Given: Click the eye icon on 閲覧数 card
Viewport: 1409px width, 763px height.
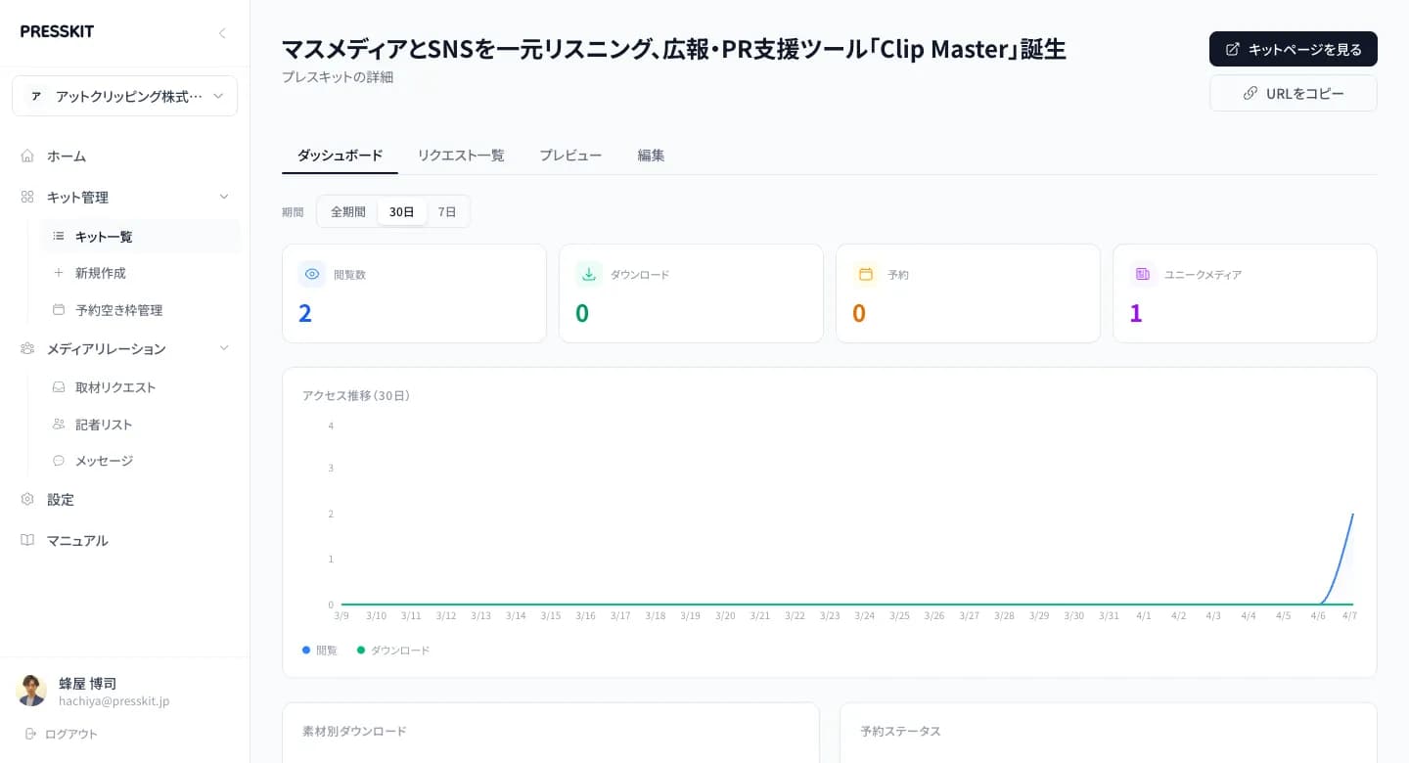Looking at the screenshot, I should 312,274.
